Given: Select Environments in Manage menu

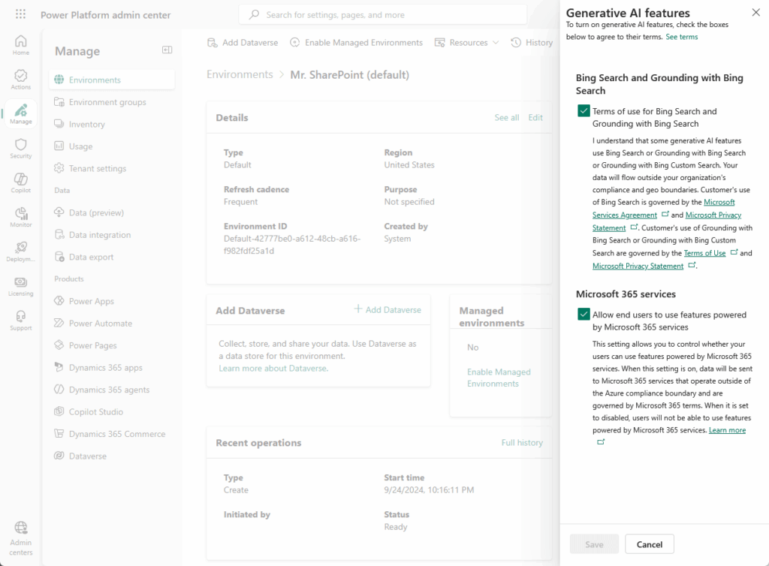Looking at the screenshot, I should tap(112, 80).
